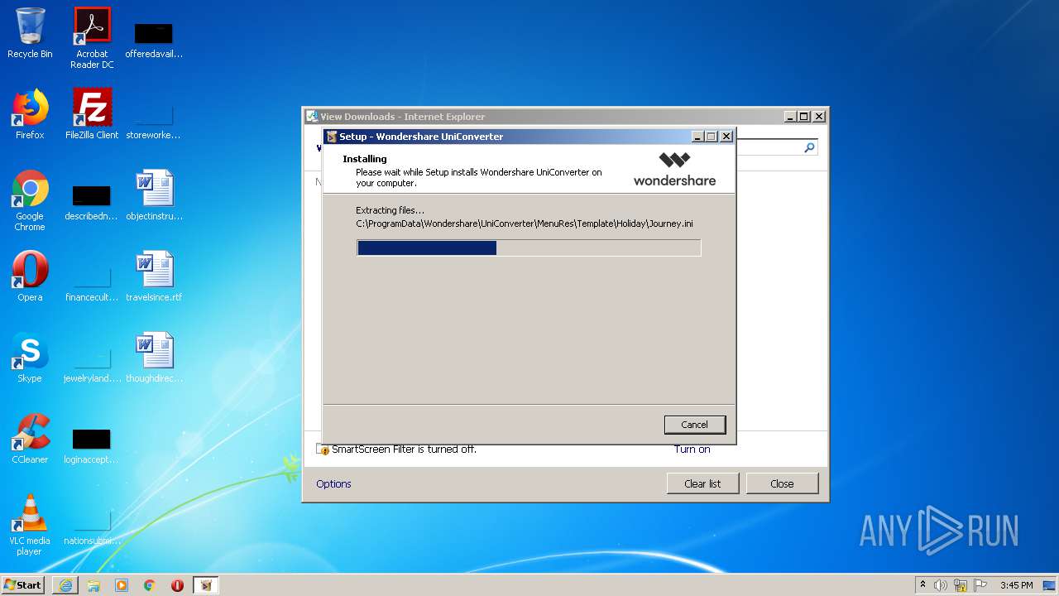Viewport: 1059px width, 596px height.
Task: Click the SmartScreen Filter shield icon
Action: pos(323,449)
